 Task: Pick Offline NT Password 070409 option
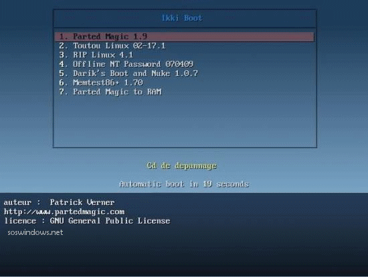click(126, 64)
